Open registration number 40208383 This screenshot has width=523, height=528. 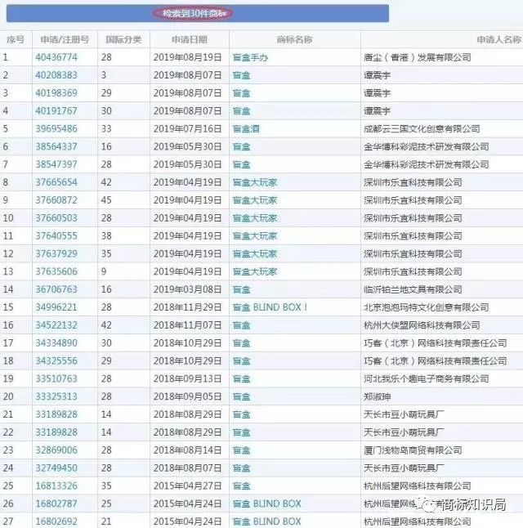tap(56, 75)
